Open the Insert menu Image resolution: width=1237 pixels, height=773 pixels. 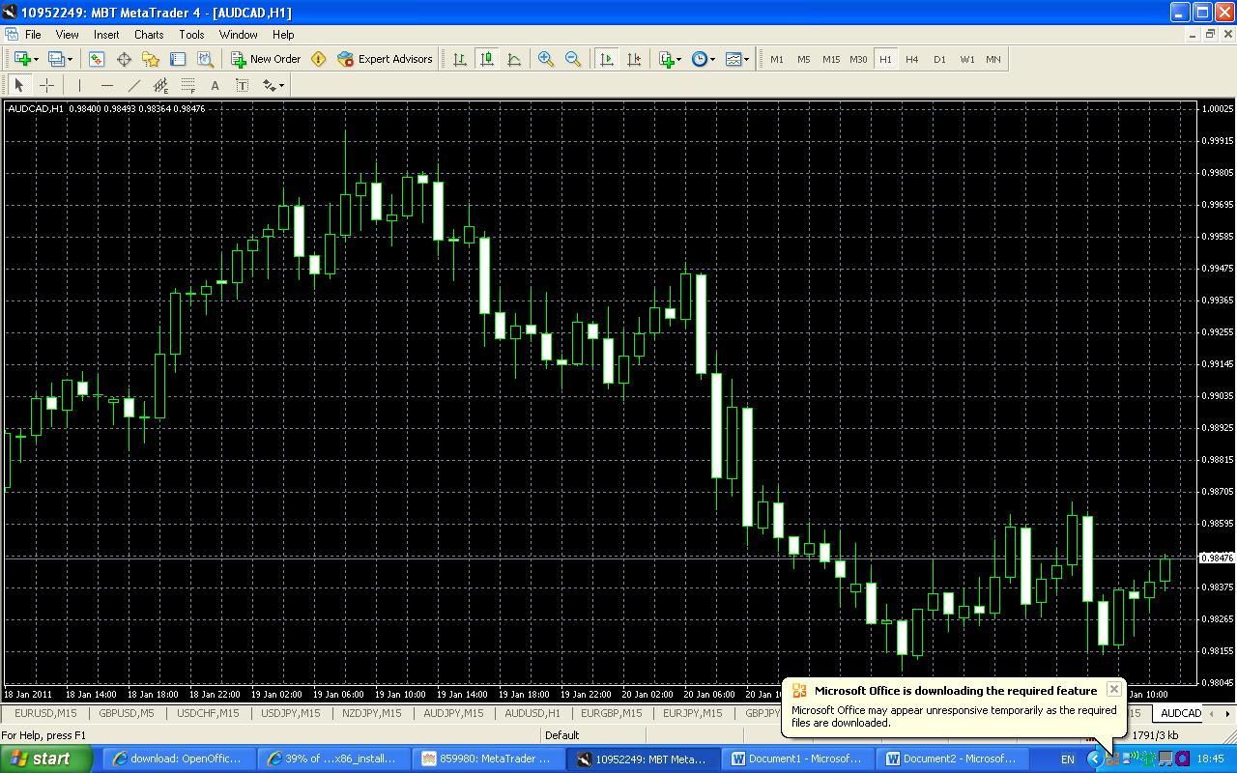pyautogui.click(x=106, y=35)
